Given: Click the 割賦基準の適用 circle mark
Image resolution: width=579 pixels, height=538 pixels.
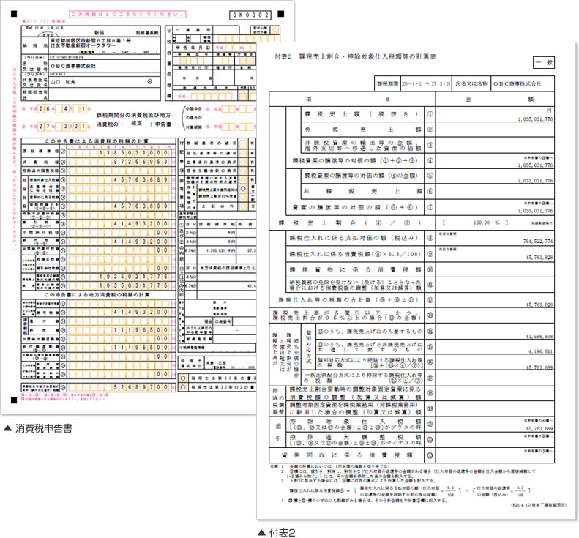Looking at the screenshot, I should click(x=243, y=143).
